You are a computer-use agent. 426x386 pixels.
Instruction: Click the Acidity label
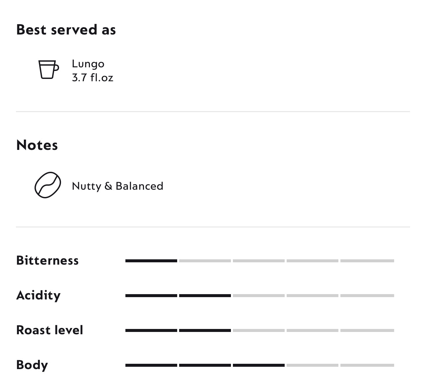pos(38,295)
